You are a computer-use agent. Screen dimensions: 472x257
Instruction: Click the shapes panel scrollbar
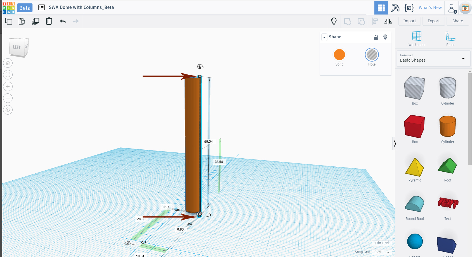(470, 119)
